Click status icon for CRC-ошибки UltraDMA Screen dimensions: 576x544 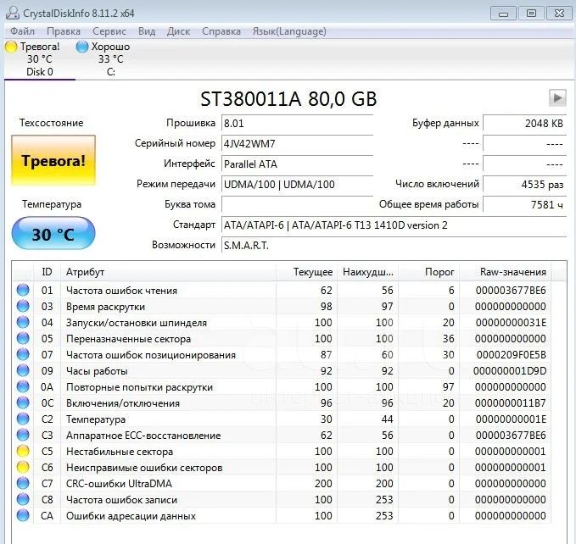click(23, 484)
